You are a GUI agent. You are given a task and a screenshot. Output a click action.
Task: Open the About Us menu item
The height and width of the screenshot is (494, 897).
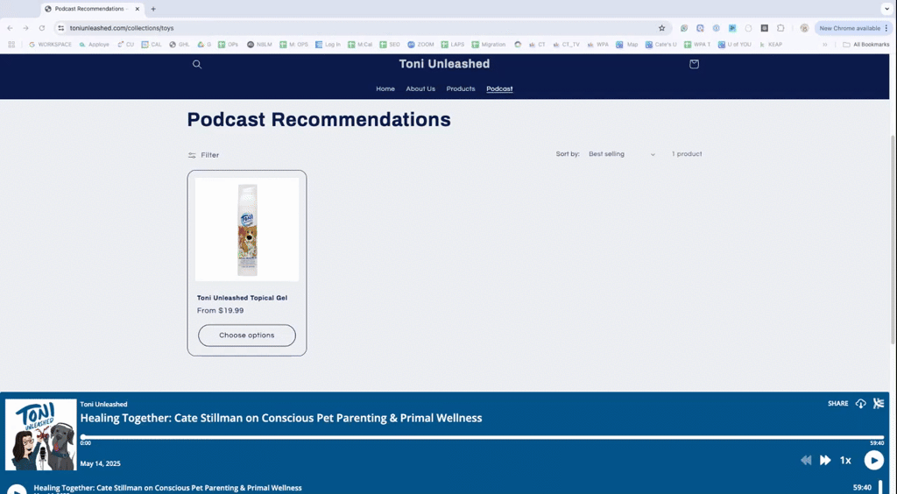[420, 89]
